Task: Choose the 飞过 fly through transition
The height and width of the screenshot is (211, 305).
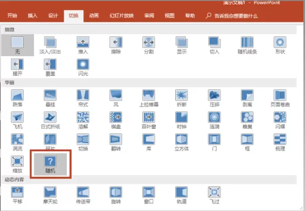Action: click(x=215, y=196)
